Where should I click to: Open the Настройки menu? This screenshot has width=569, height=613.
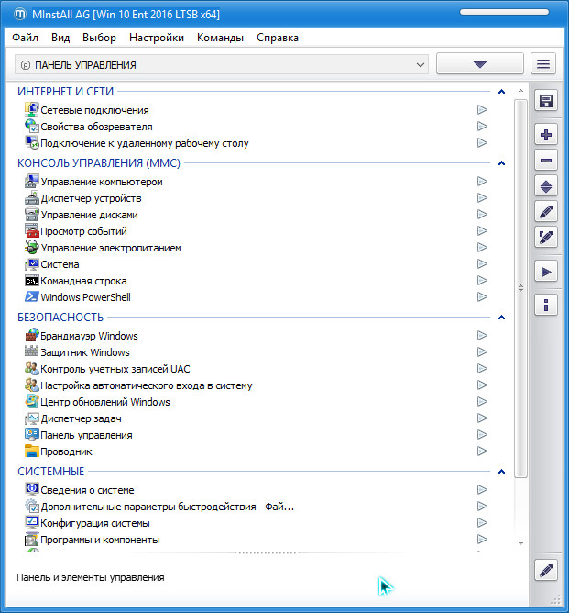click(157, 38)
